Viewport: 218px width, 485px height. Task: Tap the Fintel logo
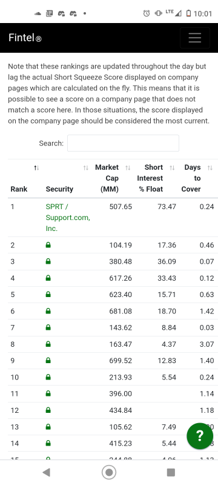click(25, 38)
